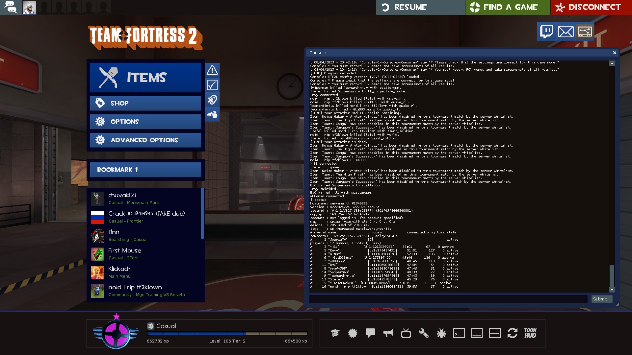Viewport: 632px width, 355px height.
Task: Click First Mouse avatar thumbnail
Action: coord(97,254)
